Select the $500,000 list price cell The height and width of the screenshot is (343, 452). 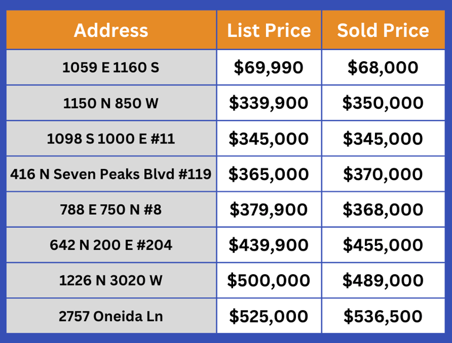[269, 281]
